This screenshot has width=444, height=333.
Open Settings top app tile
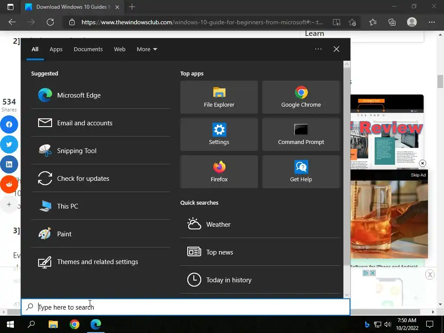point(219,134)
